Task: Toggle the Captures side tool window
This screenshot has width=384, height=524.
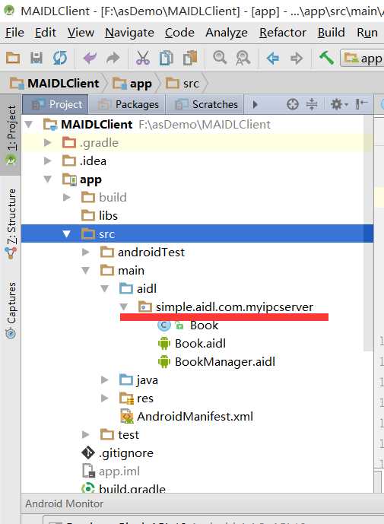Action: 11,310
